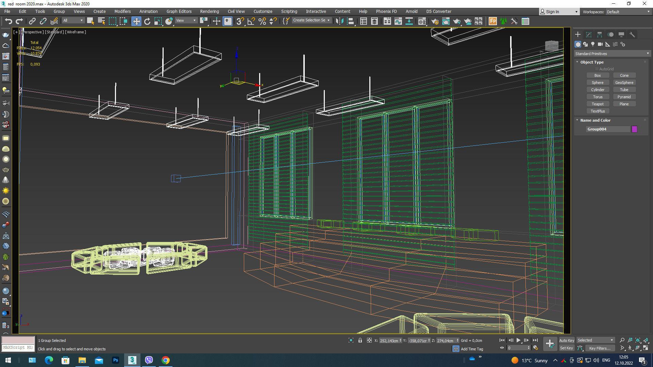Open the Standard Primitives dropdown
The width and height of the screenshot is (653, 367).
tap(612, 53)
